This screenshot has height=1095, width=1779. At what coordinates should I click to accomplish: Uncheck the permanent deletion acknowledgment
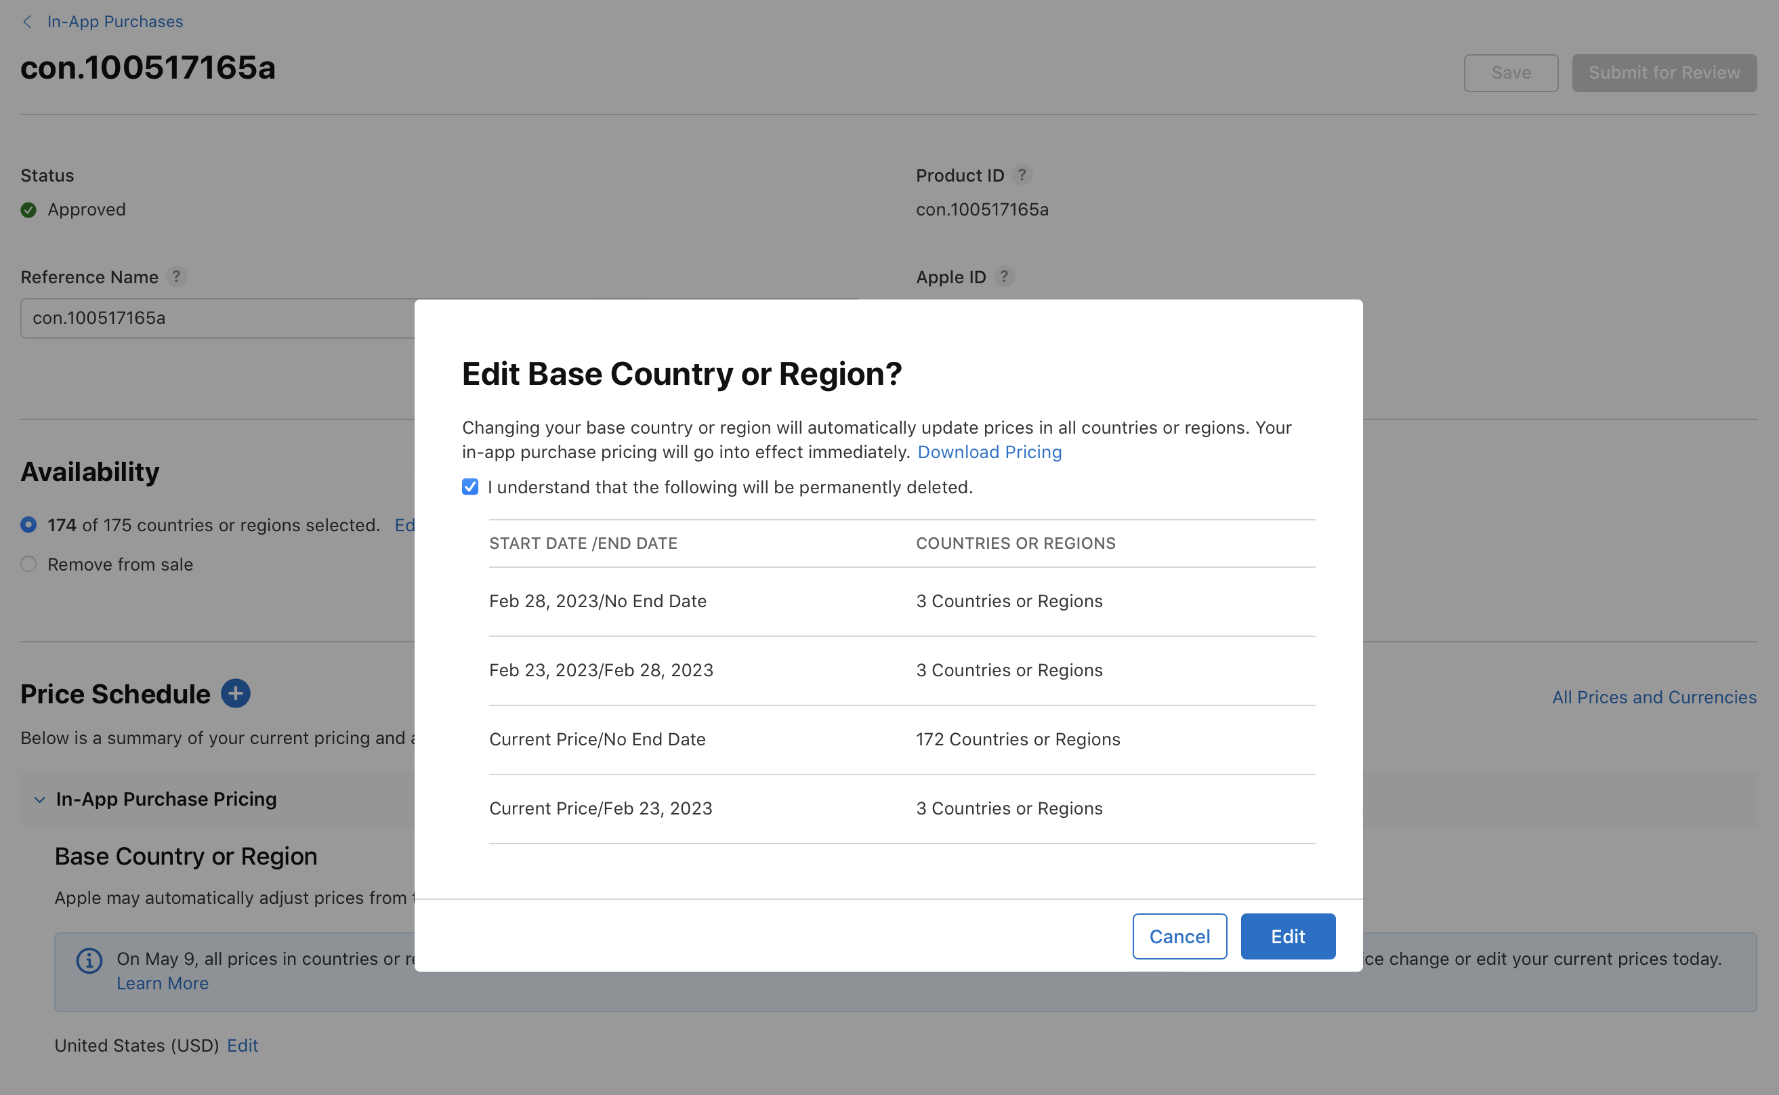[470, 487]
